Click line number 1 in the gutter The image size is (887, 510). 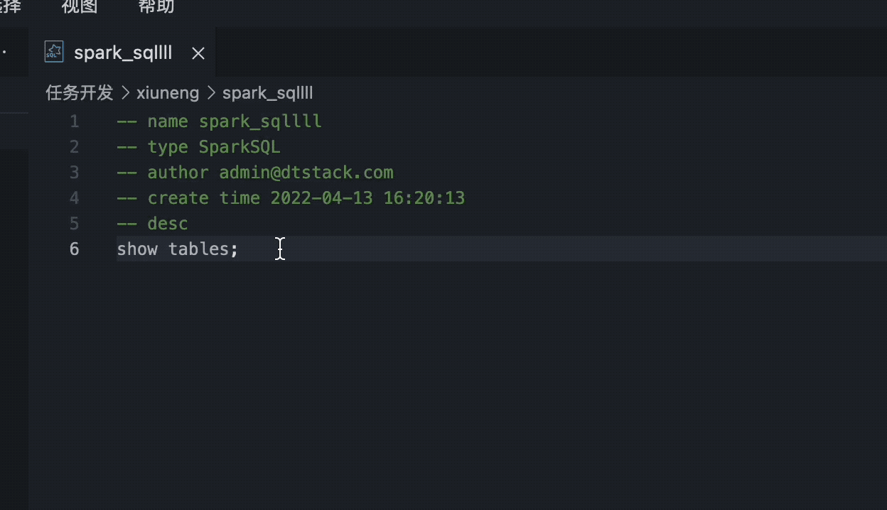coord(74,121)
